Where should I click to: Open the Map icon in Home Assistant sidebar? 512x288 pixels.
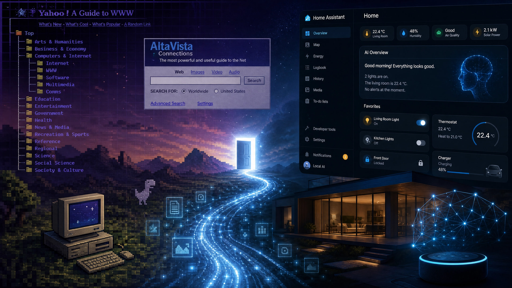[307, 45]
